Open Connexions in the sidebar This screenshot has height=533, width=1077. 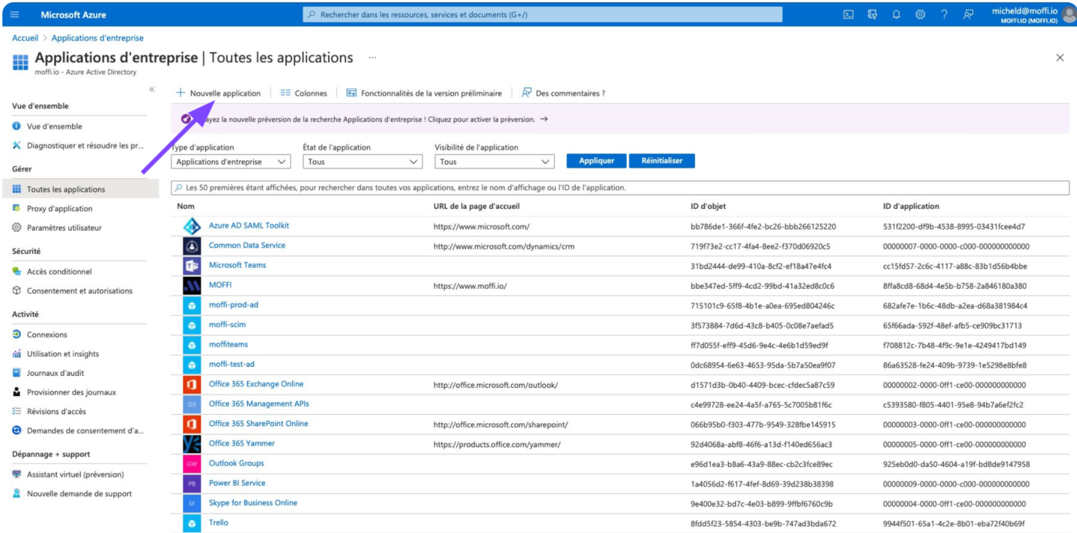[46, 335]
